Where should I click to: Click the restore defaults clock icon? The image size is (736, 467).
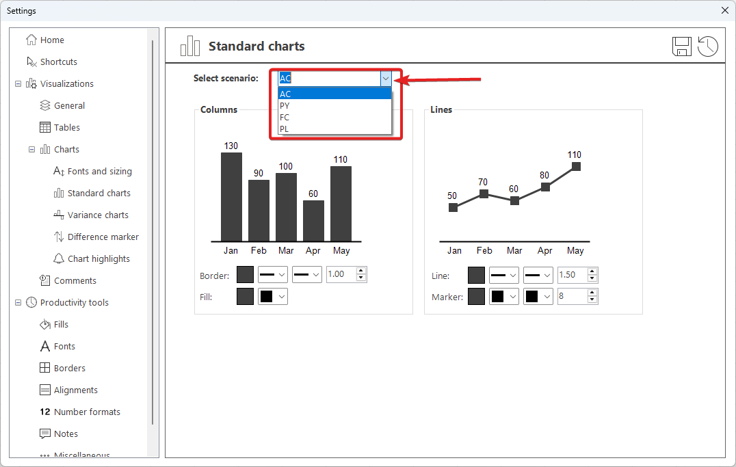pos(708,46)
